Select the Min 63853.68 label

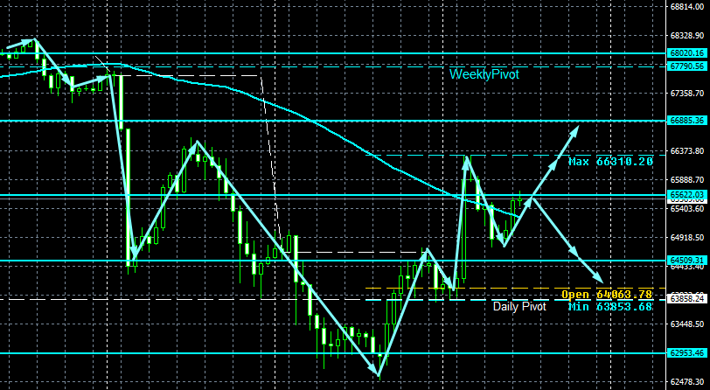tap(610, 307)
